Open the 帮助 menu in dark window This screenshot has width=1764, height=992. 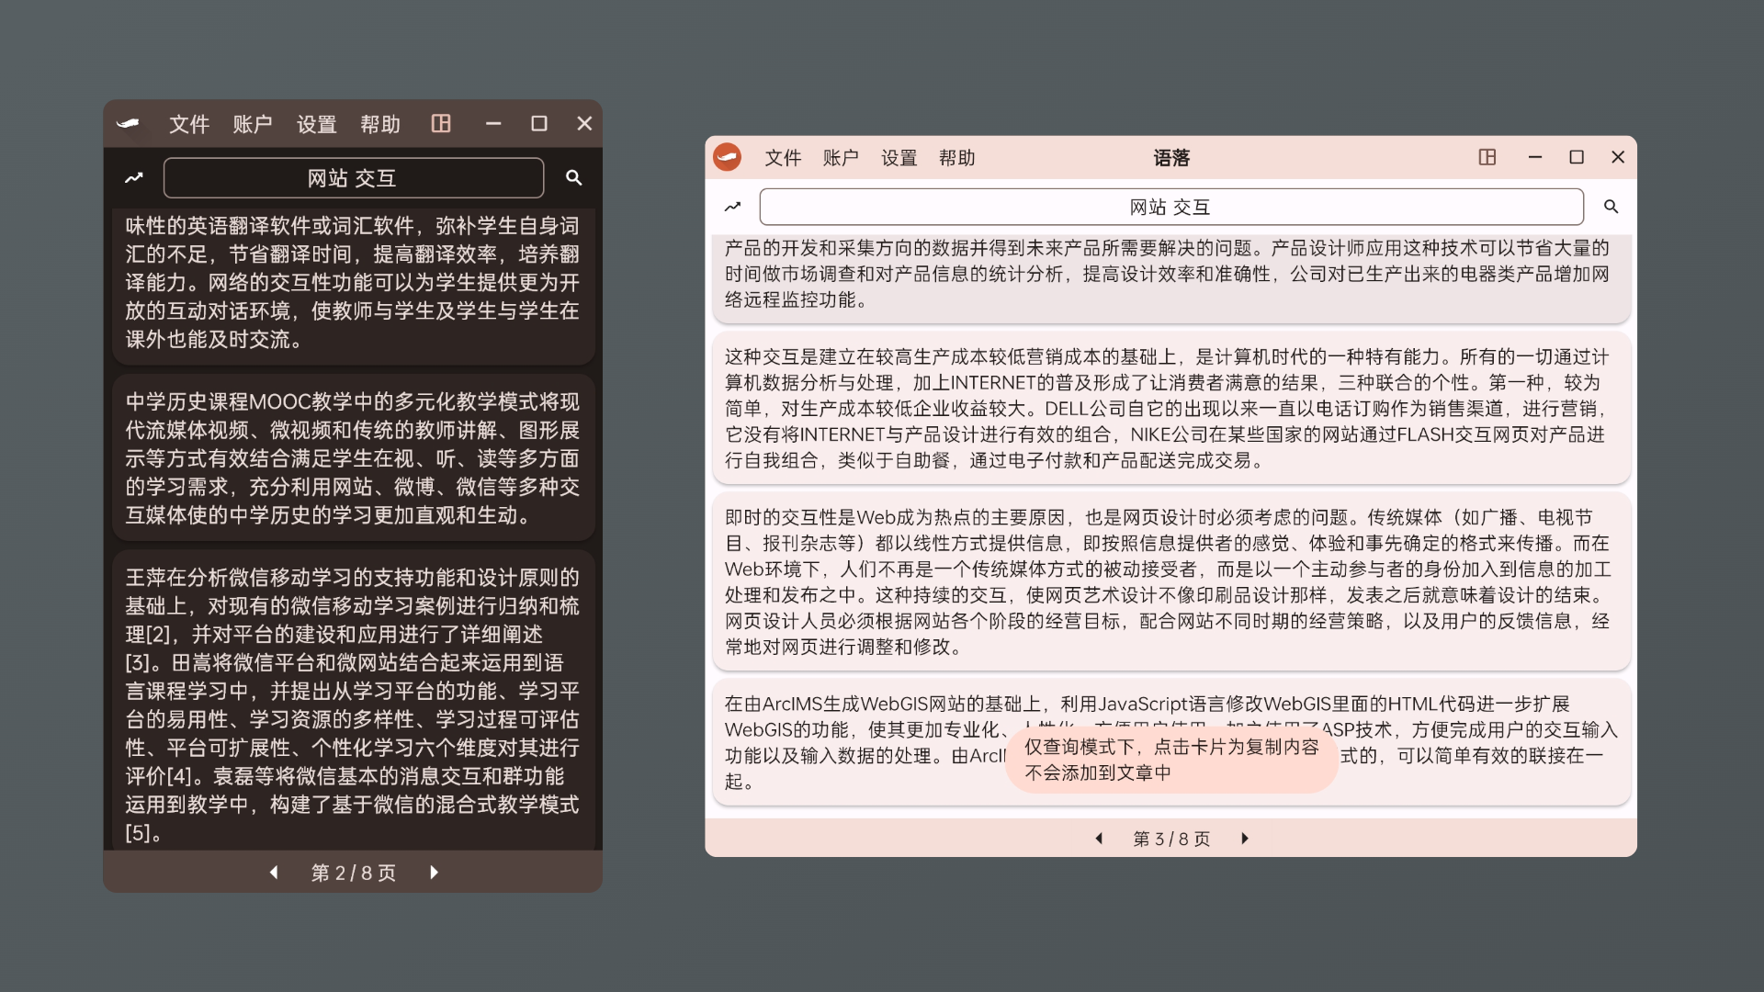click(380, 124)
